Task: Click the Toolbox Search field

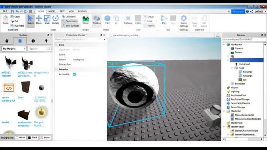Action: (x=37, y=49)
